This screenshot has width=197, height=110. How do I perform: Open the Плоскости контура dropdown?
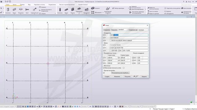(x=149, y=107)
